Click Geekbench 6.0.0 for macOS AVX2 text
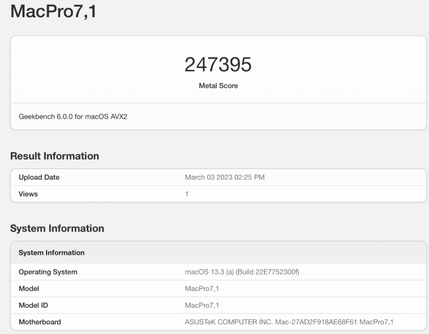The height and width of the screenshot is (334, 429). pos(73,117)
